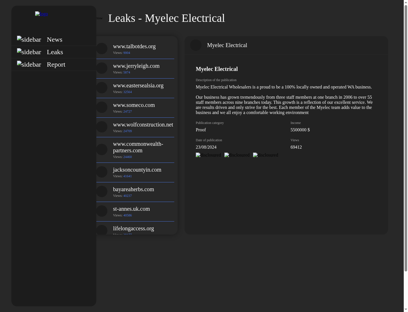Click the views count 9004

[x=127, y=53]
